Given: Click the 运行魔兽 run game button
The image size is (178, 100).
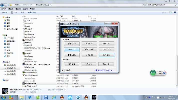Looking at the screenshot, I should [x=106, y=55].
